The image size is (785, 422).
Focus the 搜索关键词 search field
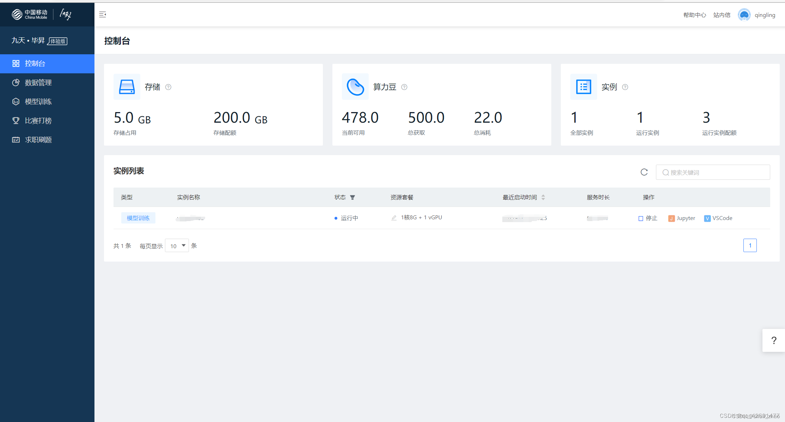click(713, 172)
